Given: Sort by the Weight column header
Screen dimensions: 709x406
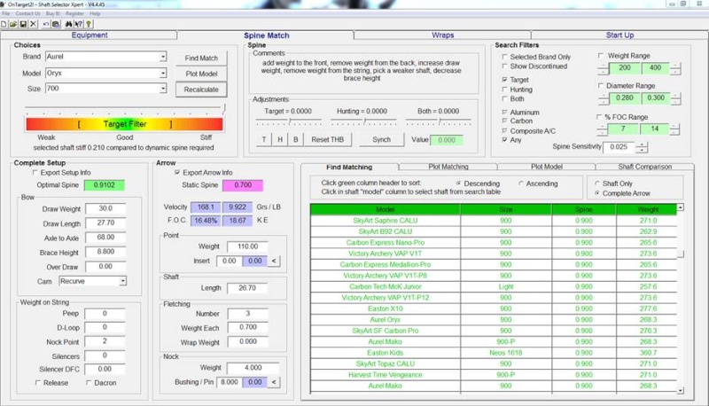Looking at the screenshot, I should click(646, 209).
